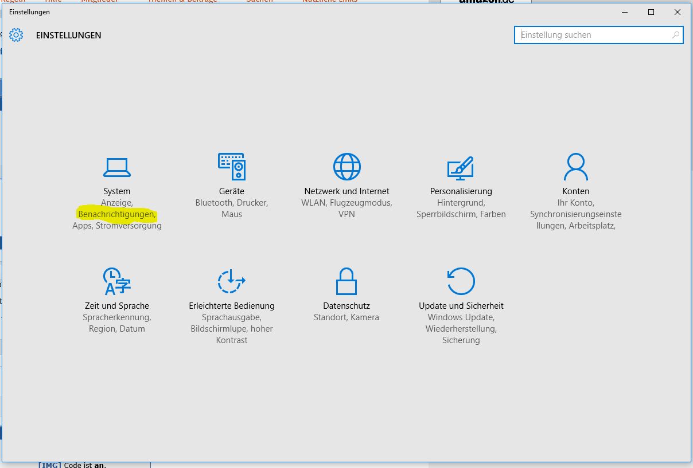This screenshot has width=693, height=468.
Task: Open the Update und Sicherheit circular-arrow icon
Action: coord(461,281)
